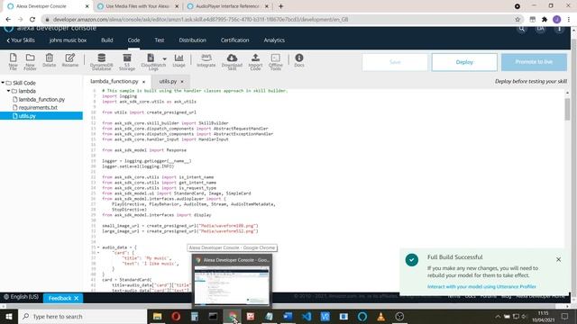Close the Feedback tab
Screen dimensions: 577x324
coord(76,298)
